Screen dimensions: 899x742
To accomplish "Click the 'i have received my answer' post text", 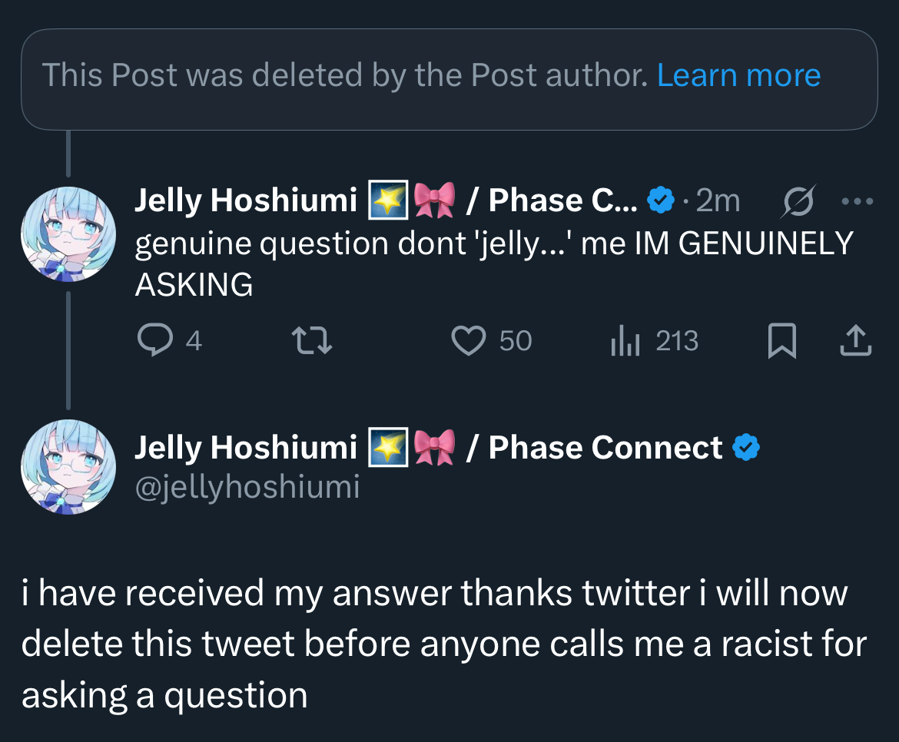I will (x=443, y=644).
